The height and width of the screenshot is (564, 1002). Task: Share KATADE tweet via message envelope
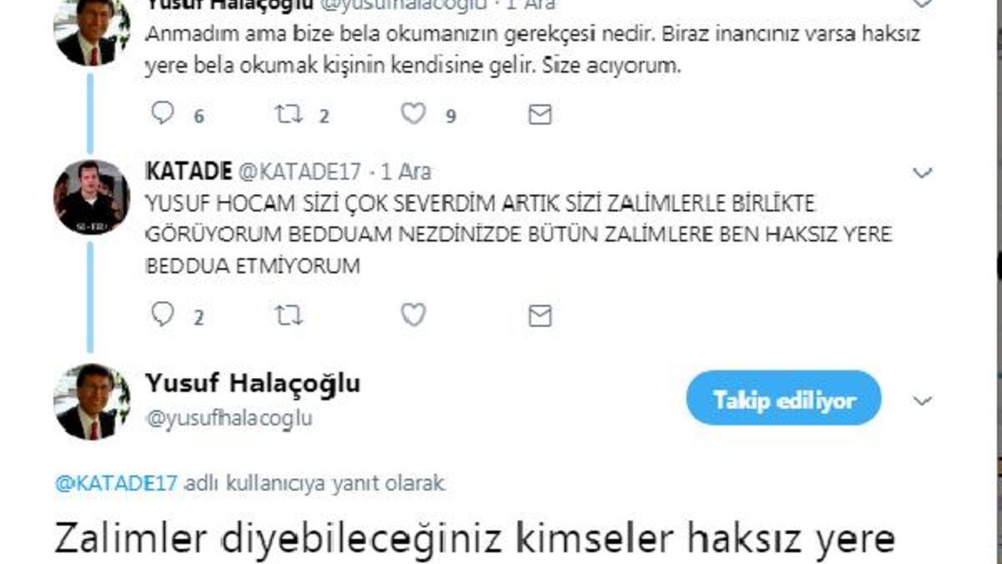[x=540, y=315]
